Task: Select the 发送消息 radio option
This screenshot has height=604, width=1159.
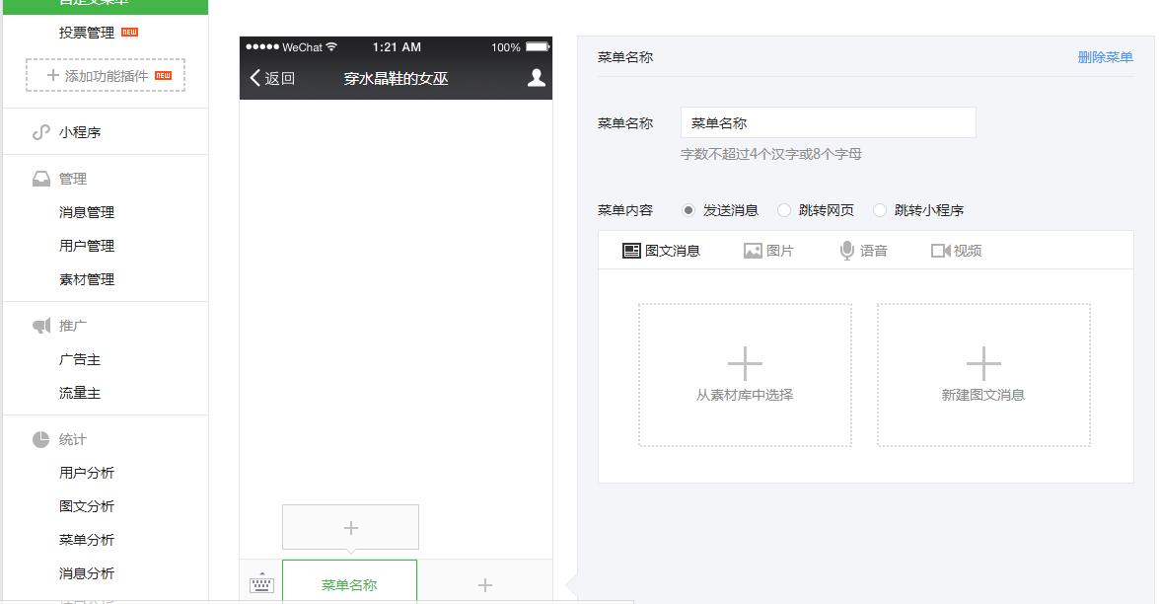Action: (688, 210)
